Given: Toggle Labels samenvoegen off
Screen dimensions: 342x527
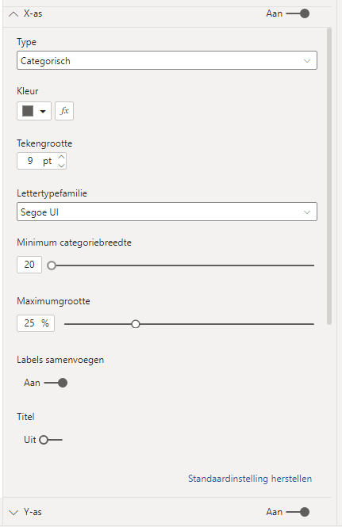Looking at the screenshot, I should (56, 383).
